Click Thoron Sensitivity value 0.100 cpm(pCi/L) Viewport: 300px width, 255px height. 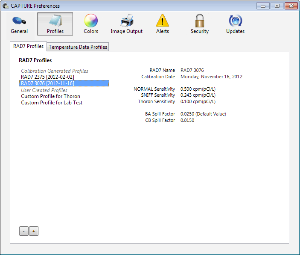pos(198,101)
